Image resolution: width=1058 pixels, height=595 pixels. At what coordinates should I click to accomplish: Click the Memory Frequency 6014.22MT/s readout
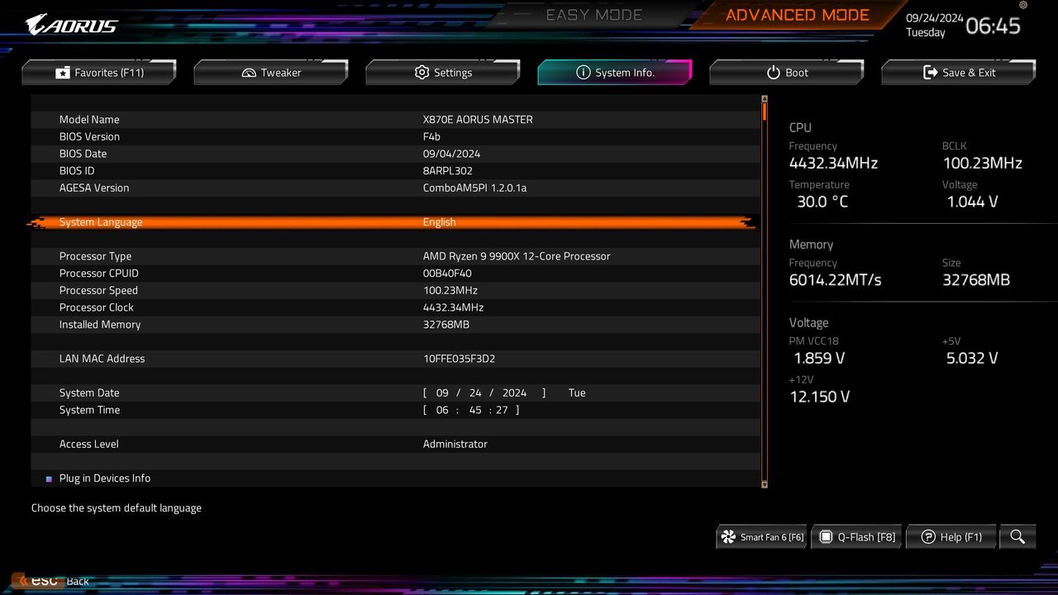pyautogui.click(x=835, y=280)
